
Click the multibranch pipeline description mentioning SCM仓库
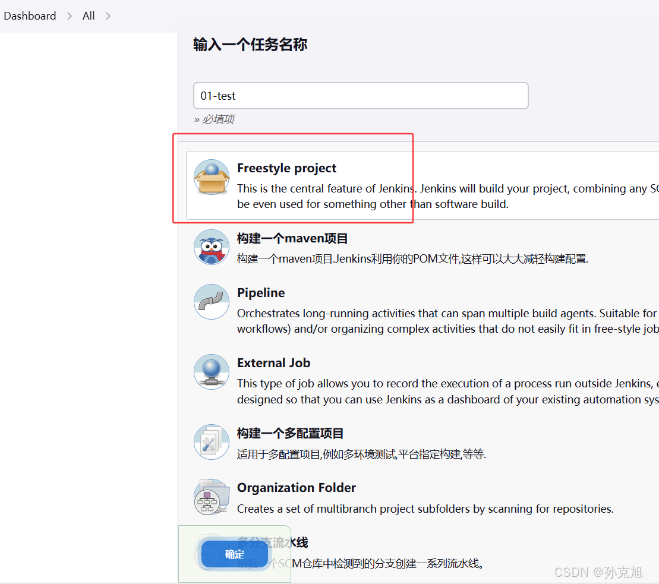coord(360,563)
